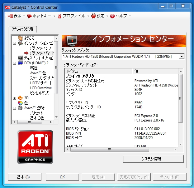This screenshot has height=188, width=194.
Task: Click the Avivo ビデオ film reel icon
Action: pos(20,108)
